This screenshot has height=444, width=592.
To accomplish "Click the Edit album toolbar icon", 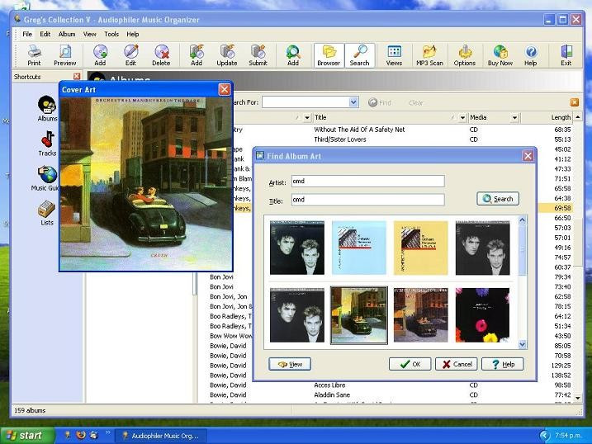I will 130,55.
